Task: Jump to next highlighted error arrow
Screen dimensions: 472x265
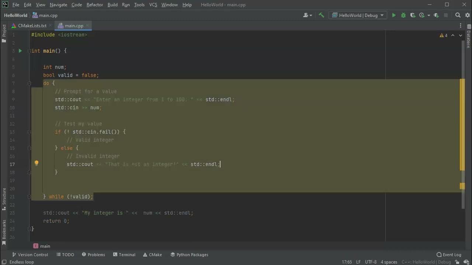Action: click(x=461, y=35)
